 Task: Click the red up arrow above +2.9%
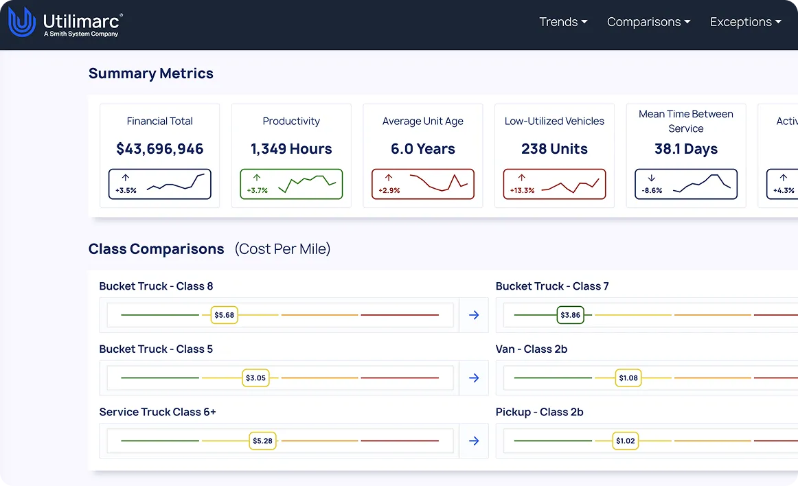[389, 178]
